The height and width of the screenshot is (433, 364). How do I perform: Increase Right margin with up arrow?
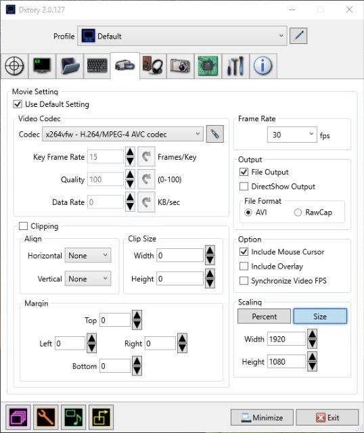coord(182,338)
